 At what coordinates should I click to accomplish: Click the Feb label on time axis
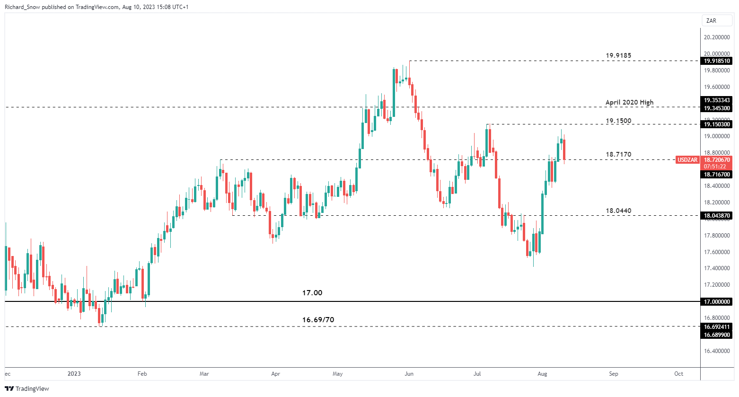click(142, 374)
